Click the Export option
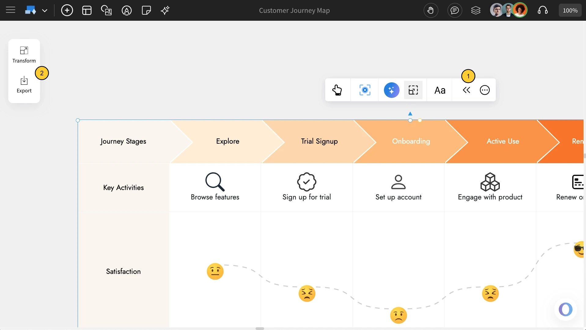 [24, 84]
